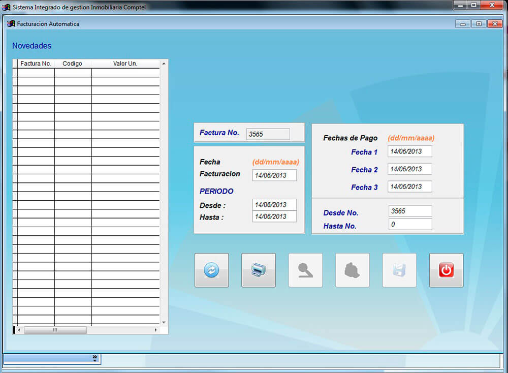Click the gray blob-shaped icon button
The height and width of the screenshot is (373, 508).
coord(352,270)
